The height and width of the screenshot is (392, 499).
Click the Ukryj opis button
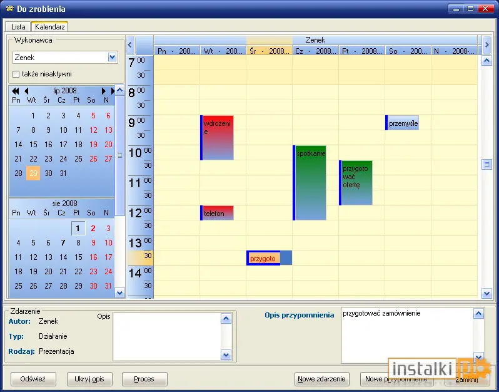pos(89,379)
